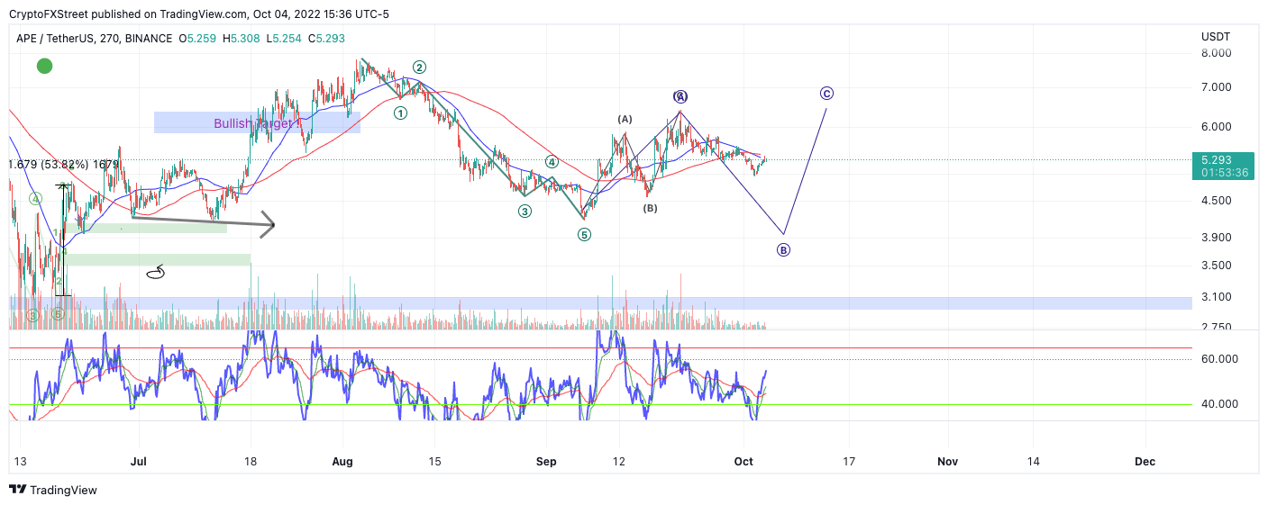Click the circled B projection label

click(x=783, y=250)
